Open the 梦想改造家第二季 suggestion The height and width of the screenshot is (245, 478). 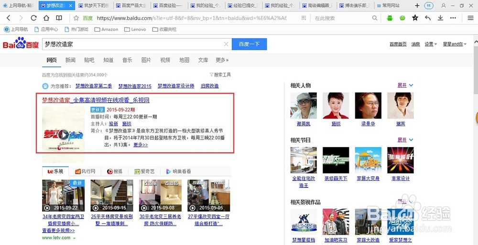pyautogui.click(x=94, y=86)
